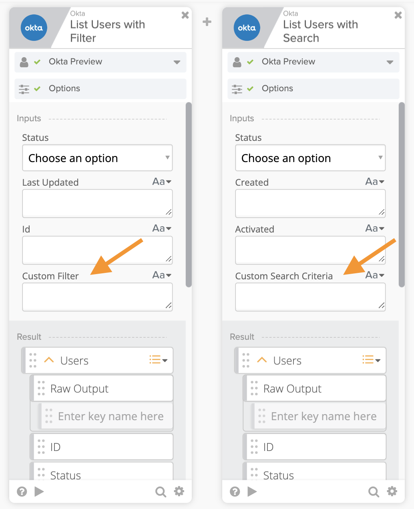Click the Custom Search Criteria input field

[310, 297]
